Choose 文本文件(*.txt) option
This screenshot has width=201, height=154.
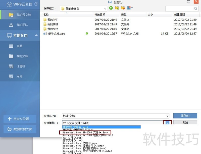[x=72, y=140]
